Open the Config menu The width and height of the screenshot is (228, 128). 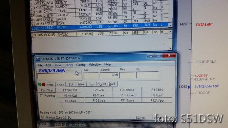click(x=81, y=65)
